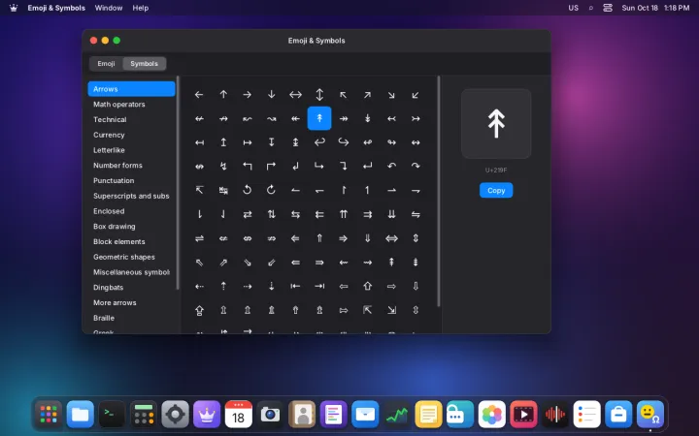
Task: Select the north-west arrow symbol
Action: point(344,95)
